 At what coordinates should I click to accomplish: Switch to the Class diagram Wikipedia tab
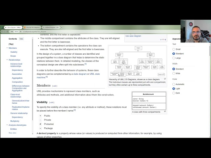click(x=13, y=27)
